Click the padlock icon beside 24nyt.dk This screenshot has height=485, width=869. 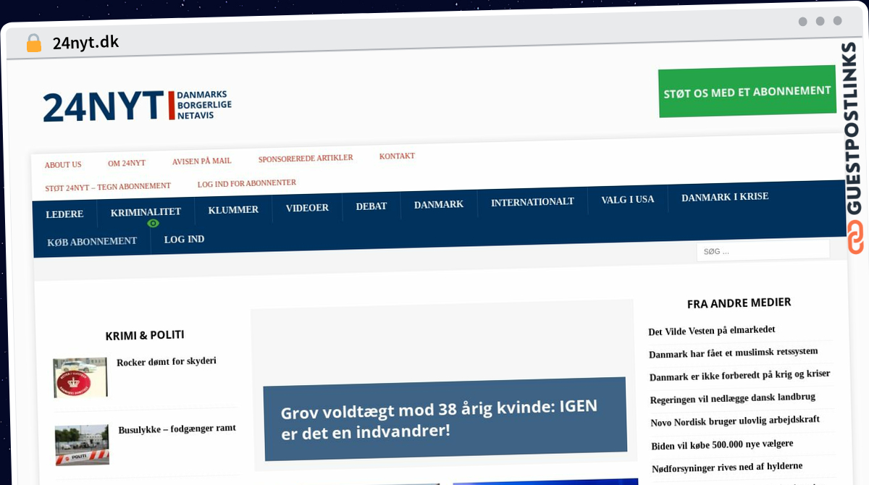[34, 43]
